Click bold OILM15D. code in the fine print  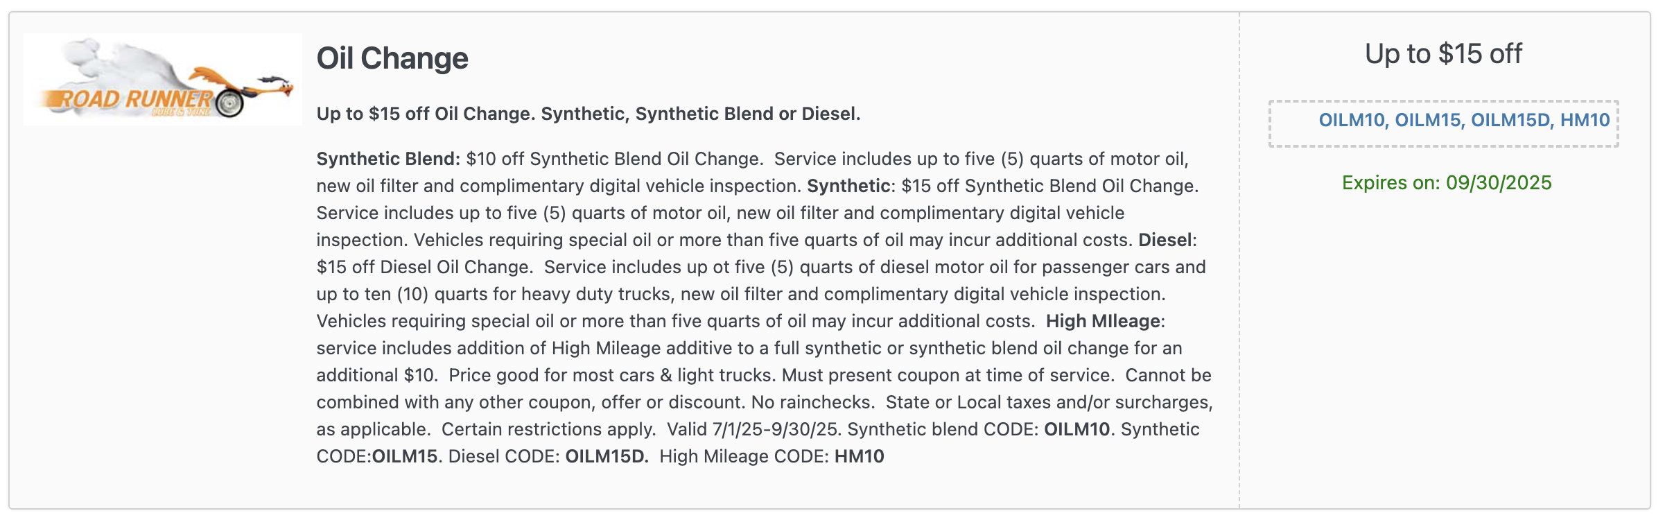pyautogui.click(x=607, y=456)
